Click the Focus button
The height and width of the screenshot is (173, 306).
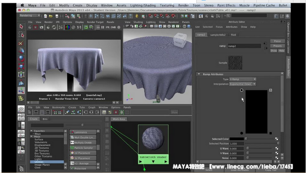[277, 41]
